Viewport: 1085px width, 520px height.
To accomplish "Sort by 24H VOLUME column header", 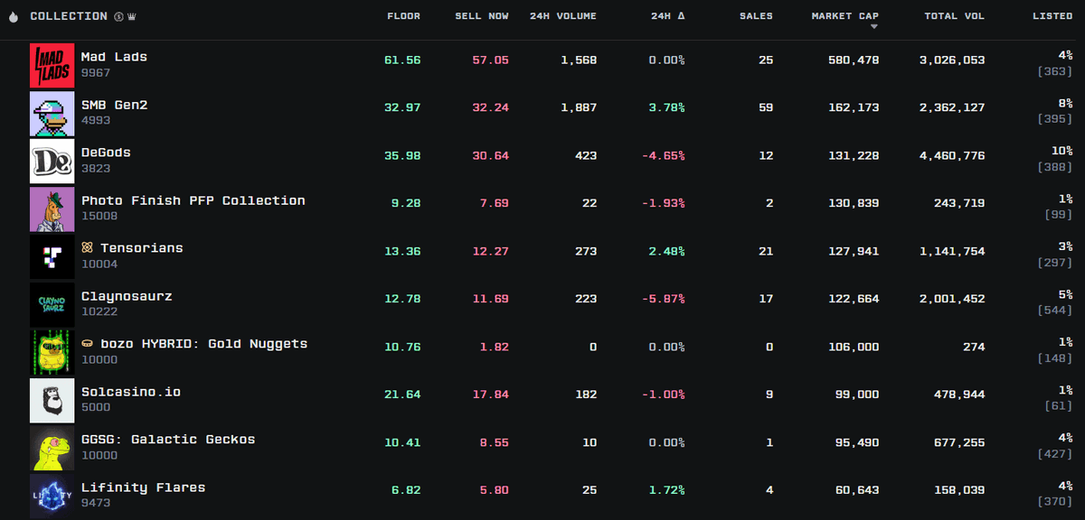I will [x=562, y=15].
